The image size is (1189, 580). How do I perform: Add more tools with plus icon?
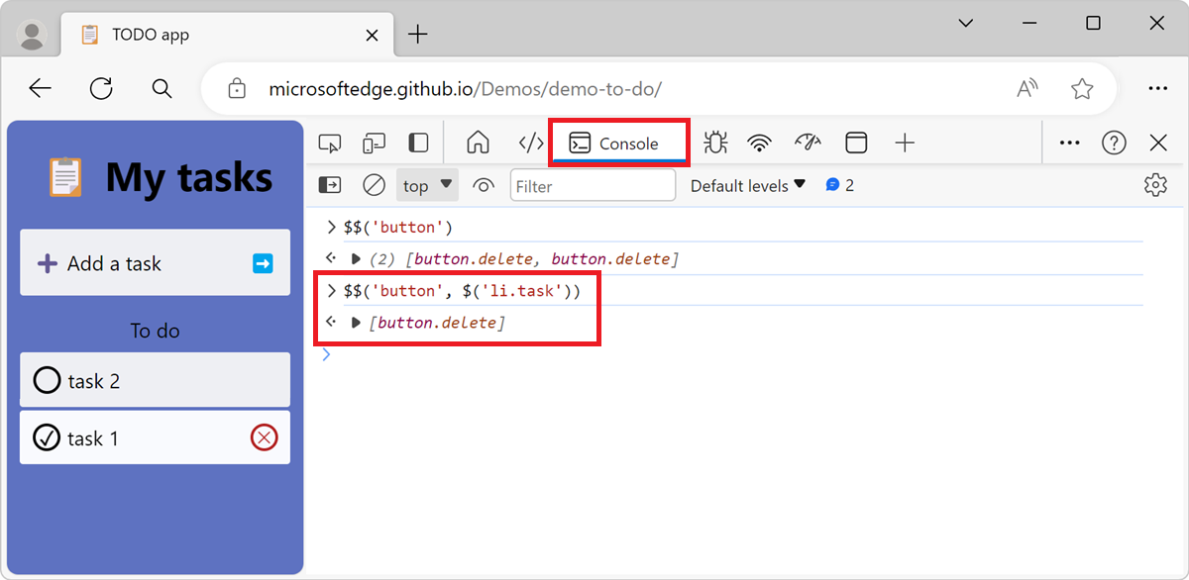pyautogui.click(x=904, y=142)
